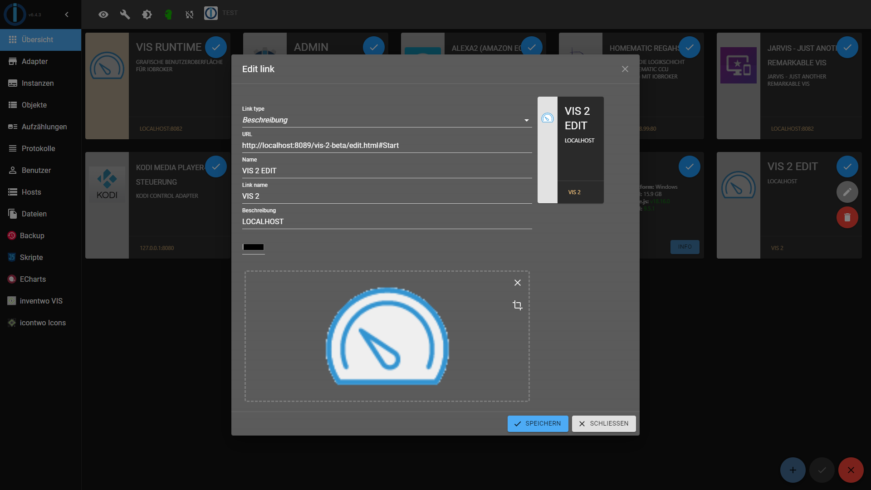Viewport: 871px width, 490px height.
Task: Click the gauge image in dropzone
Action: tap(387, 336)
